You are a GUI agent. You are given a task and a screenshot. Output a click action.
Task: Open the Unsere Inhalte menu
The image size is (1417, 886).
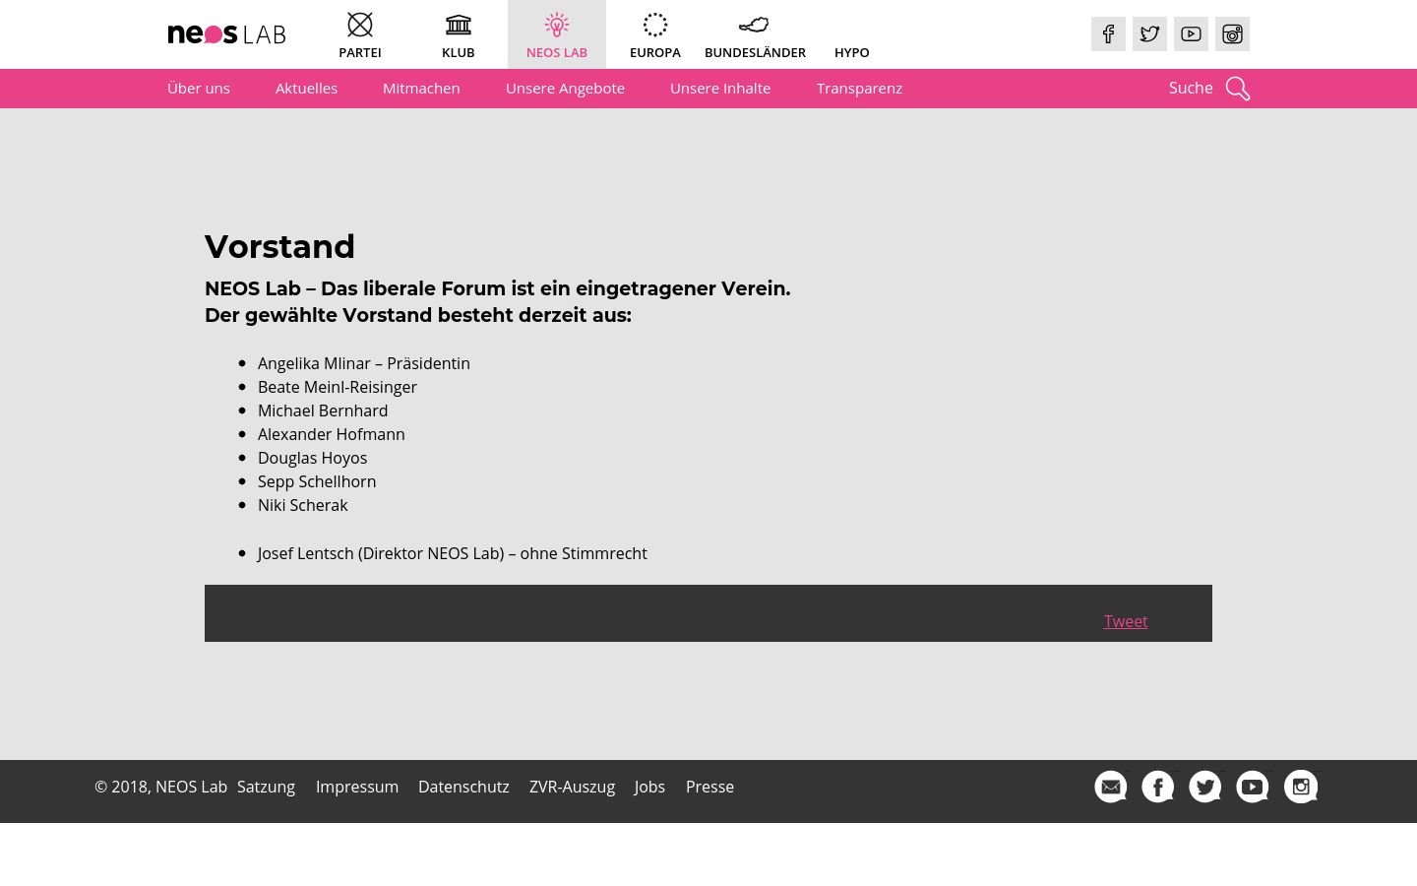pyautogui.click(x=720, y=89)
